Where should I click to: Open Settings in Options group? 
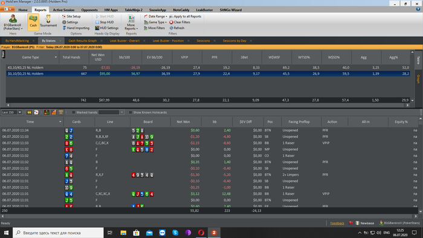click(x=70, y=22)
